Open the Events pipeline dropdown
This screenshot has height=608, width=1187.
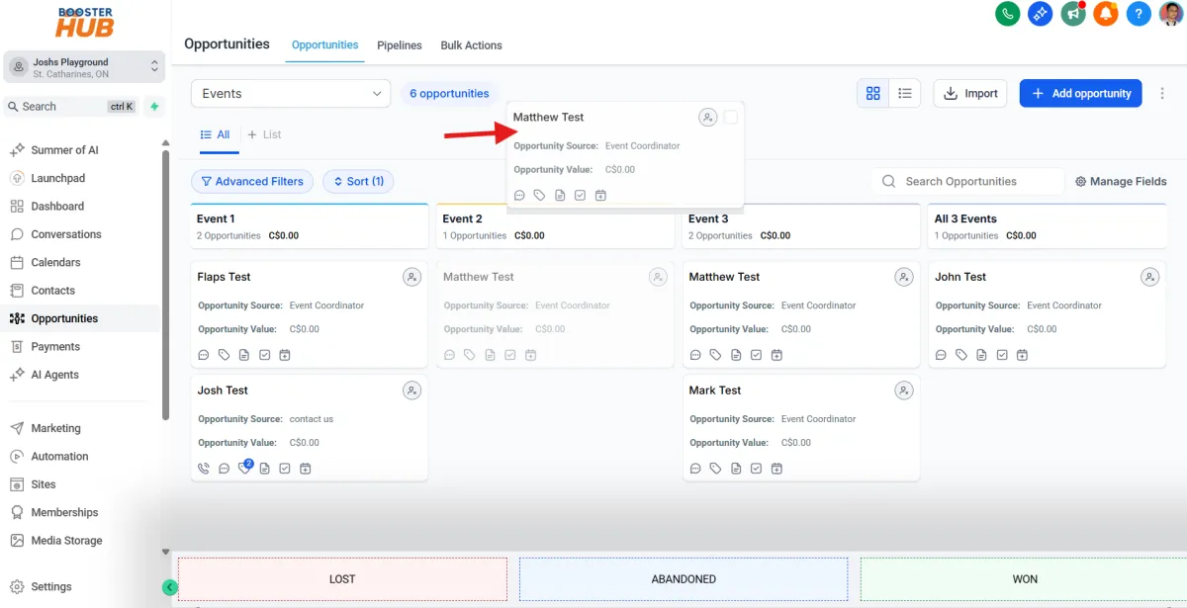[290, 93]
